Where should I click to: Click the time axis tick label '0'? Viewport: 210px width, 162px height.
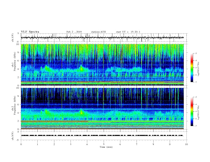pos(21,144)
